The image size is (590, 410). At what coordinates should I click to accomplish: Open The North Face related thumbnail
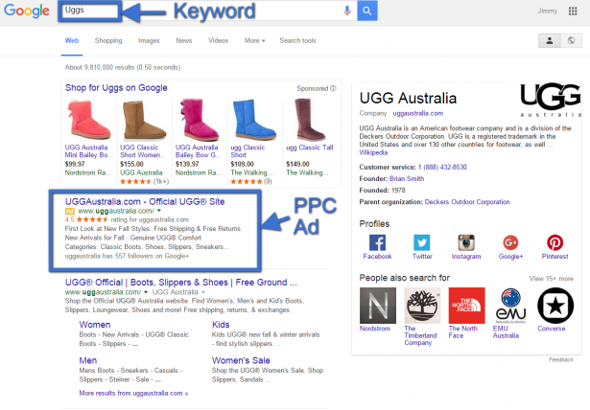point(466,306)
